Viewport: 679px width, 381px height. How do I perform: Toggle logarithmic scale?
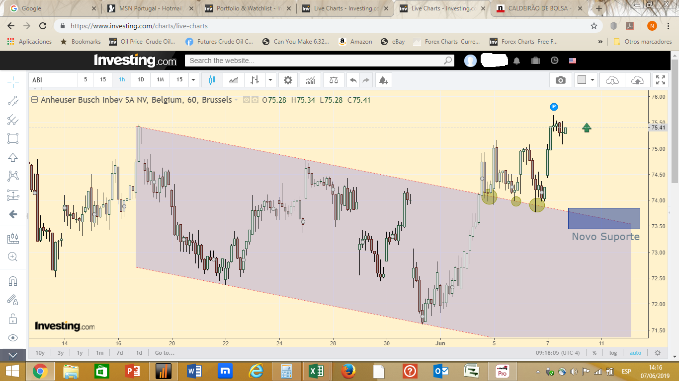click(x=613, y=353)
